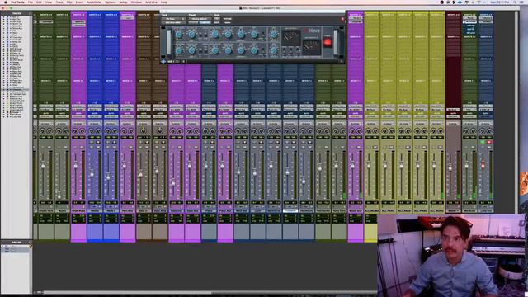This screenshot has height=297, width=528.
Task: Click the last blue knob in plugin upper row
Action: tap(274, 35)
